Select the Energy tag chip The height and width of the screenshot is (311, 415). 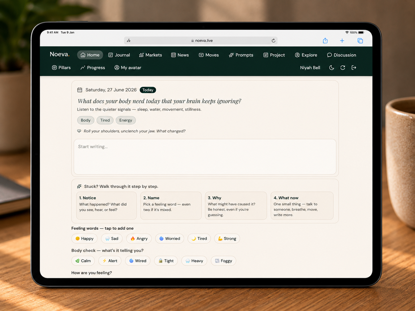(126, 120)
